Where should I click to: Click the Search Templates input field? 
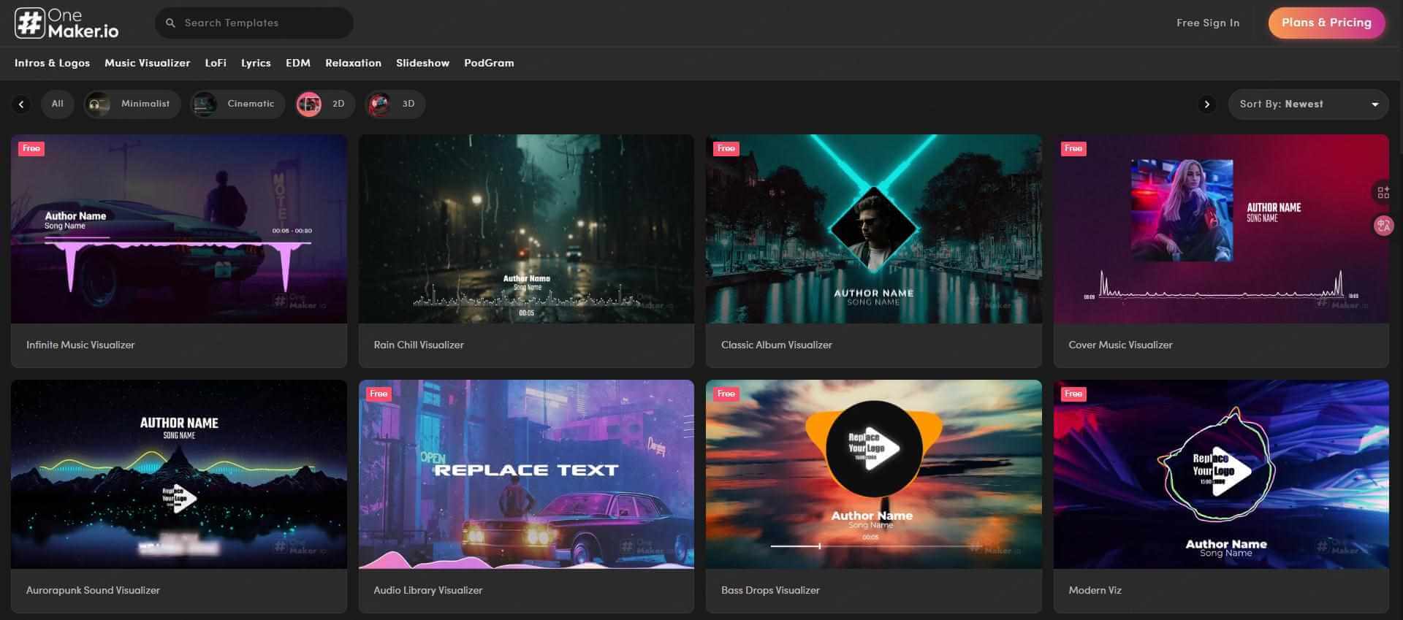[254, 23]
